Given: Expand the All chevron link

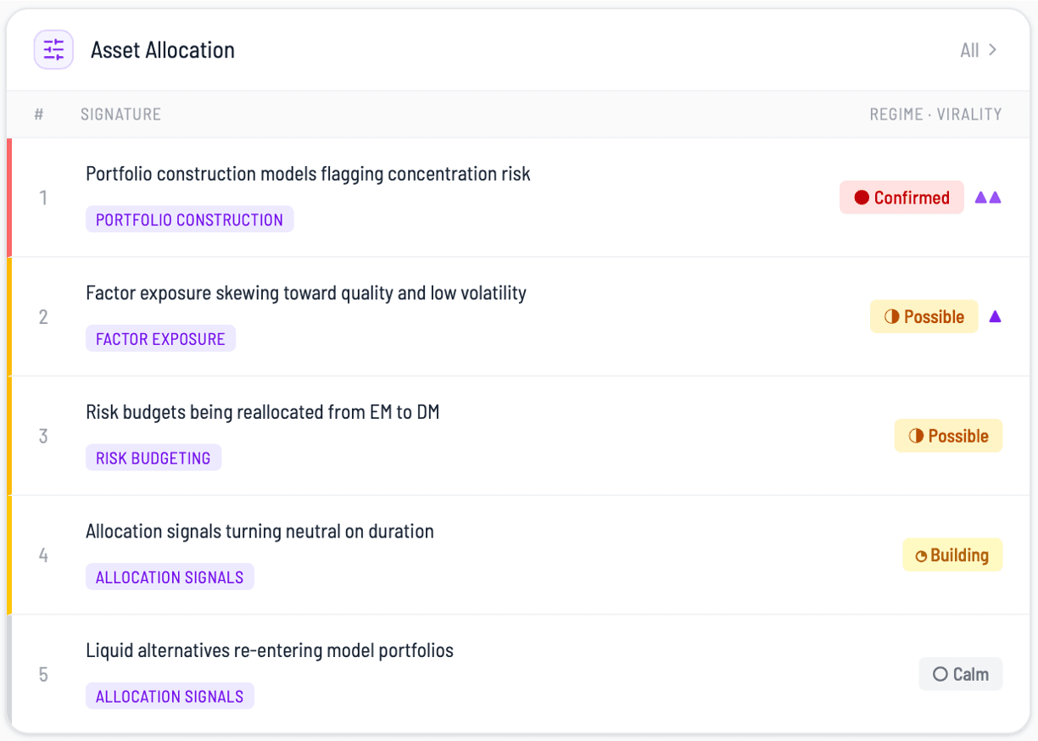Looking at the screenshot, I should pyautogui.click(x=979, y=50).
